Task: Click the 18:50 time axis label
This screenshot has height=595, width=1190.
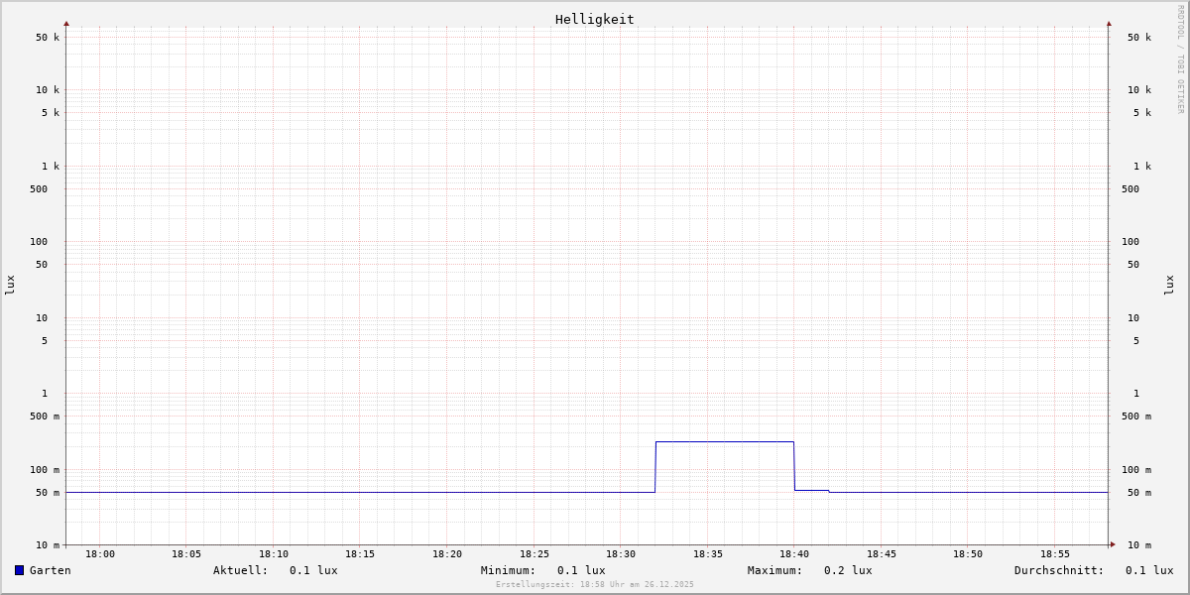Action: 968,554
